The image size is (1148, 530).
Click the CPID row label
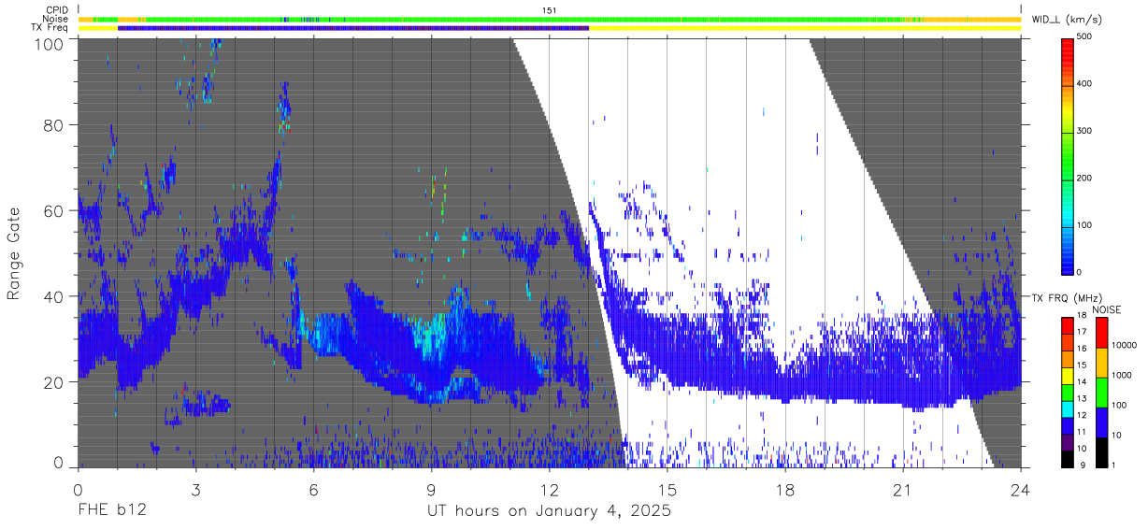tap(58, 10)
